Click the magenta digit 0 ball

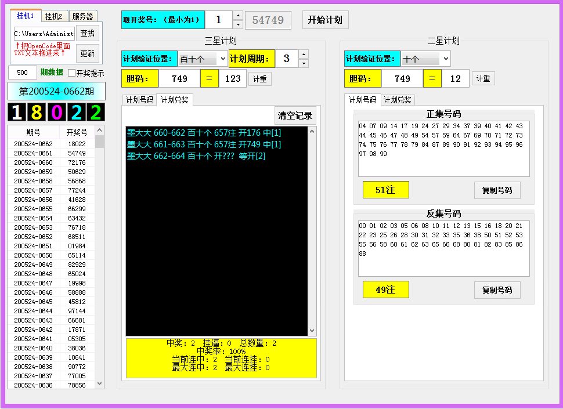click(56, 112)
